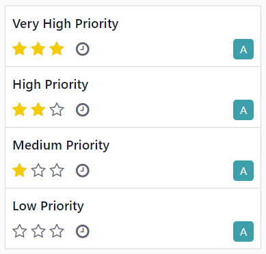Open the Very High Priority record

[x=66, y=24]
